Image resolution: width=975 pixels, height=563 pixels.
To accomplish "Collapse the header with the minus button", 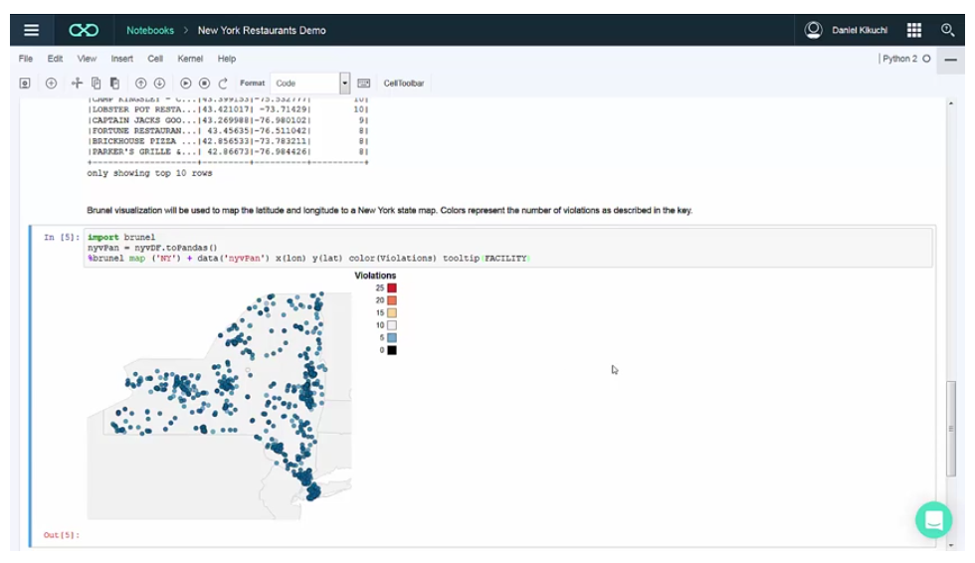I will [950, 60].
